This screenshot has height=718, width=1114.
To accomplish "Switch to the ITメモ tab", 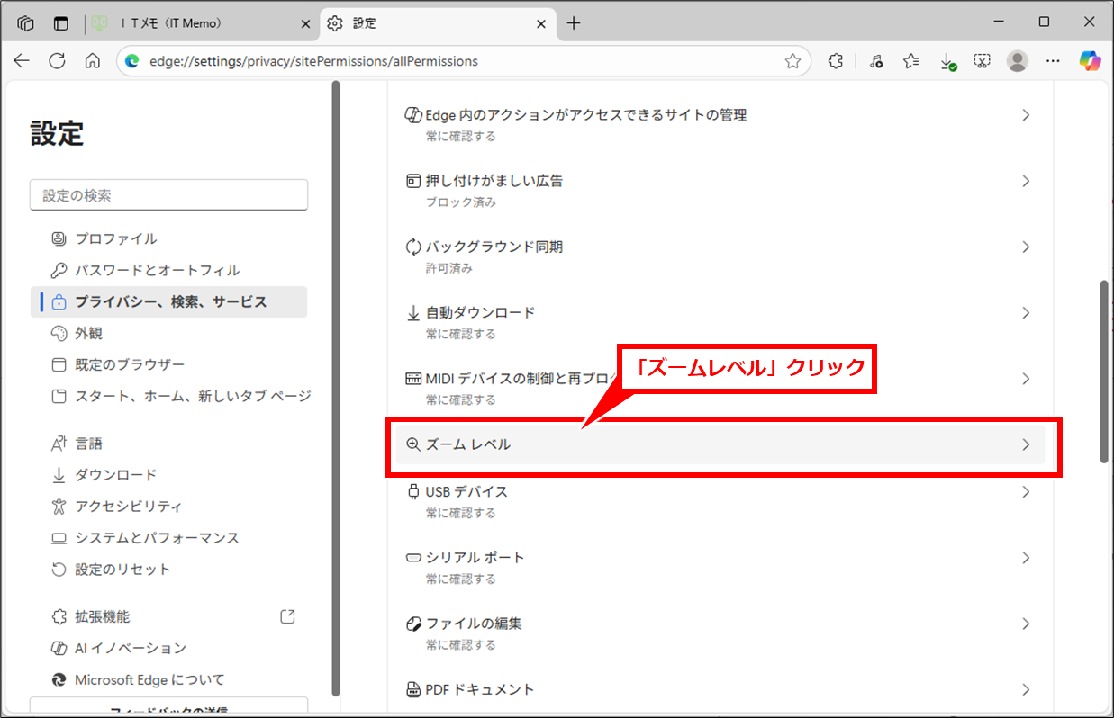I will [x=203, y=23].
